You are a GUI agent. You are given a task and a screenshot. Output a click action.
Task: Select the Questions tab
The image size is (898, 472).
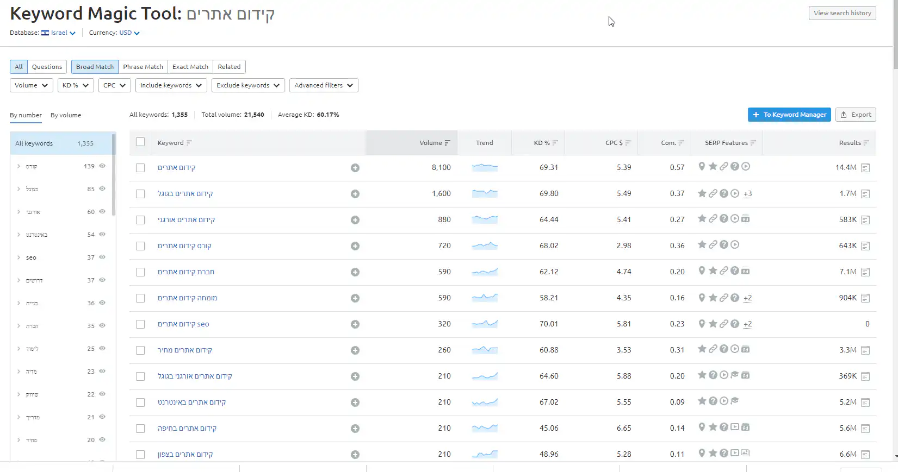click(47, 67)
